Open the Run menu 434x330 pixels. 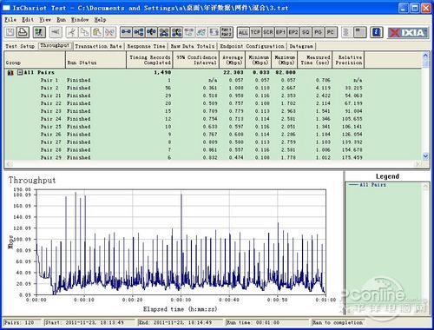(x=61, y=20)
